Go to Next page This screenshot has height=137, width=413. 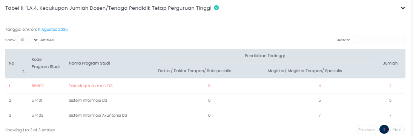398,129
